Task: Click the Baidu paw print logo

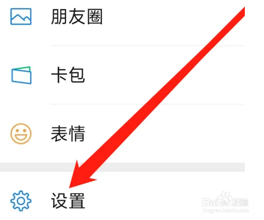Action: [x=225, y=200]
